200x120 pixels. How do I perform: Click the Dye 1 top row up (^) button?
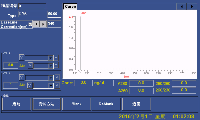click(56, 58)
